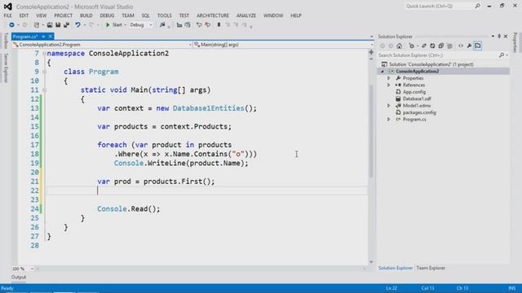522x293 pixels.
Task: Open the EDIT menu
Action: 24,15
